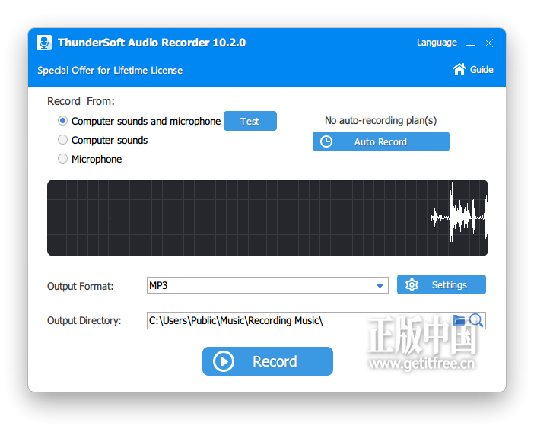The width and height of the screenshot is (534, 429).
Task: Open the Guide home icon
Action: (459, 69)
